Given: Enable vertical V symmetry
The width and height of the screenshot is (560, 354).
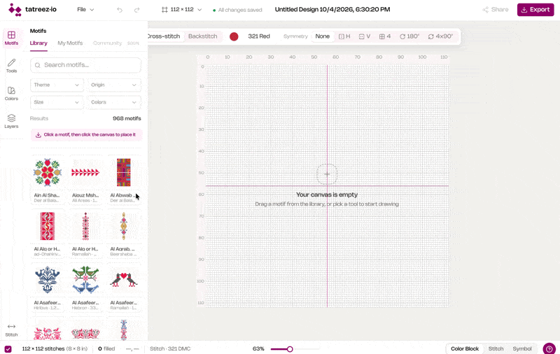Looking at the screenshot, I should pyautogui.click(x=364, y=36).
